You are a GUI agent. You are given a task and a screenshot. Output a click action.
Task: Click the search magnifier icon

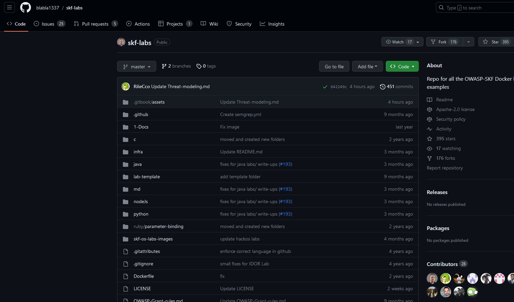coord(441,7)
